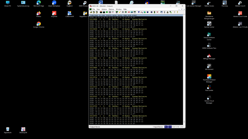Screen dimensions: 248x139
Task: Select the Native Access desktop icon
Action: 209,4
